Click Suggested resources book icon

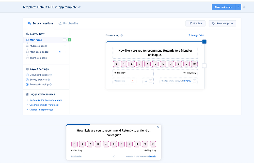27,94
